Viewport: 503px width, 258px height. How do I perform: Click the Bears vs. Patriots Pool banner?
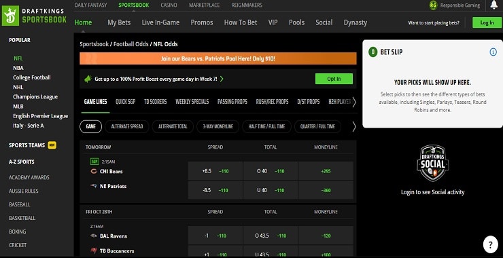218,58
